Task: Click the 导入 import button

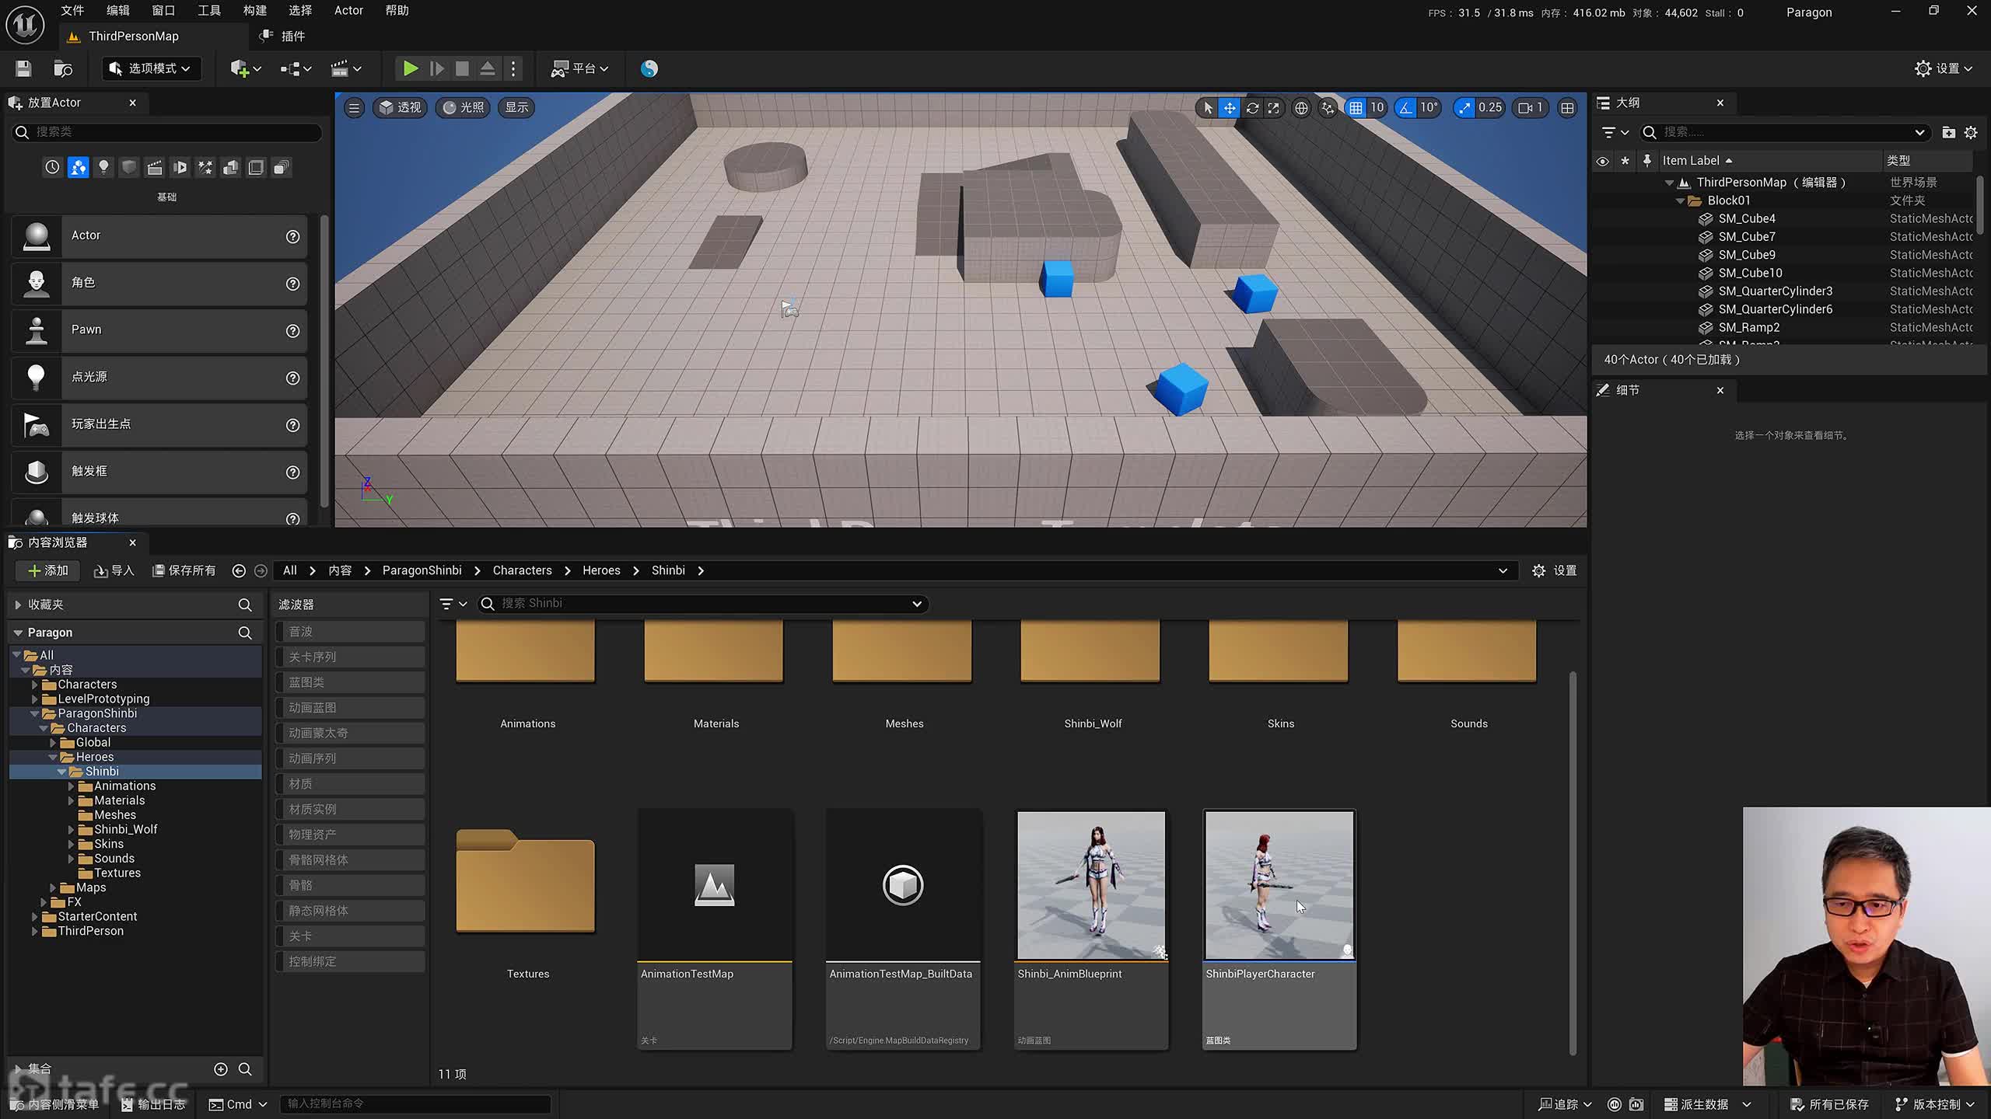Action: (x=114, y=570)
